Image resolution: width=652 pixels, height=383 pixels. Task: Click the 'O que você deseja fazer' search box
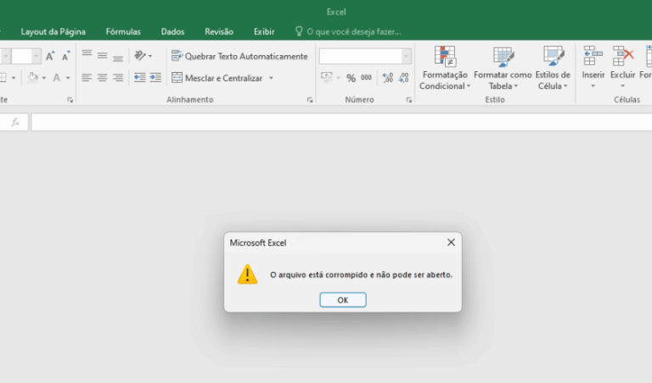pyautogui.click(x=348, y=31)
